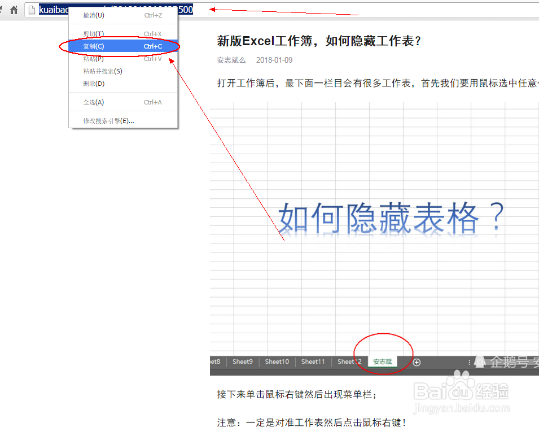The height and width of the screenshot is (427, 539).
Task: Choose 复制(C) from the context menu
Action: click(x=123, y=46)
